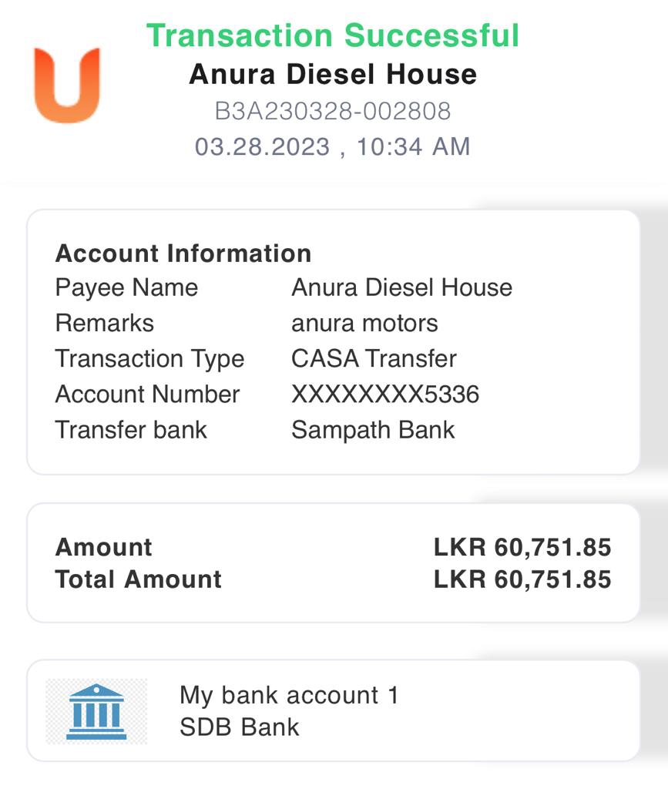
Task: Click the Account Number label
Action: click(147, 394)
